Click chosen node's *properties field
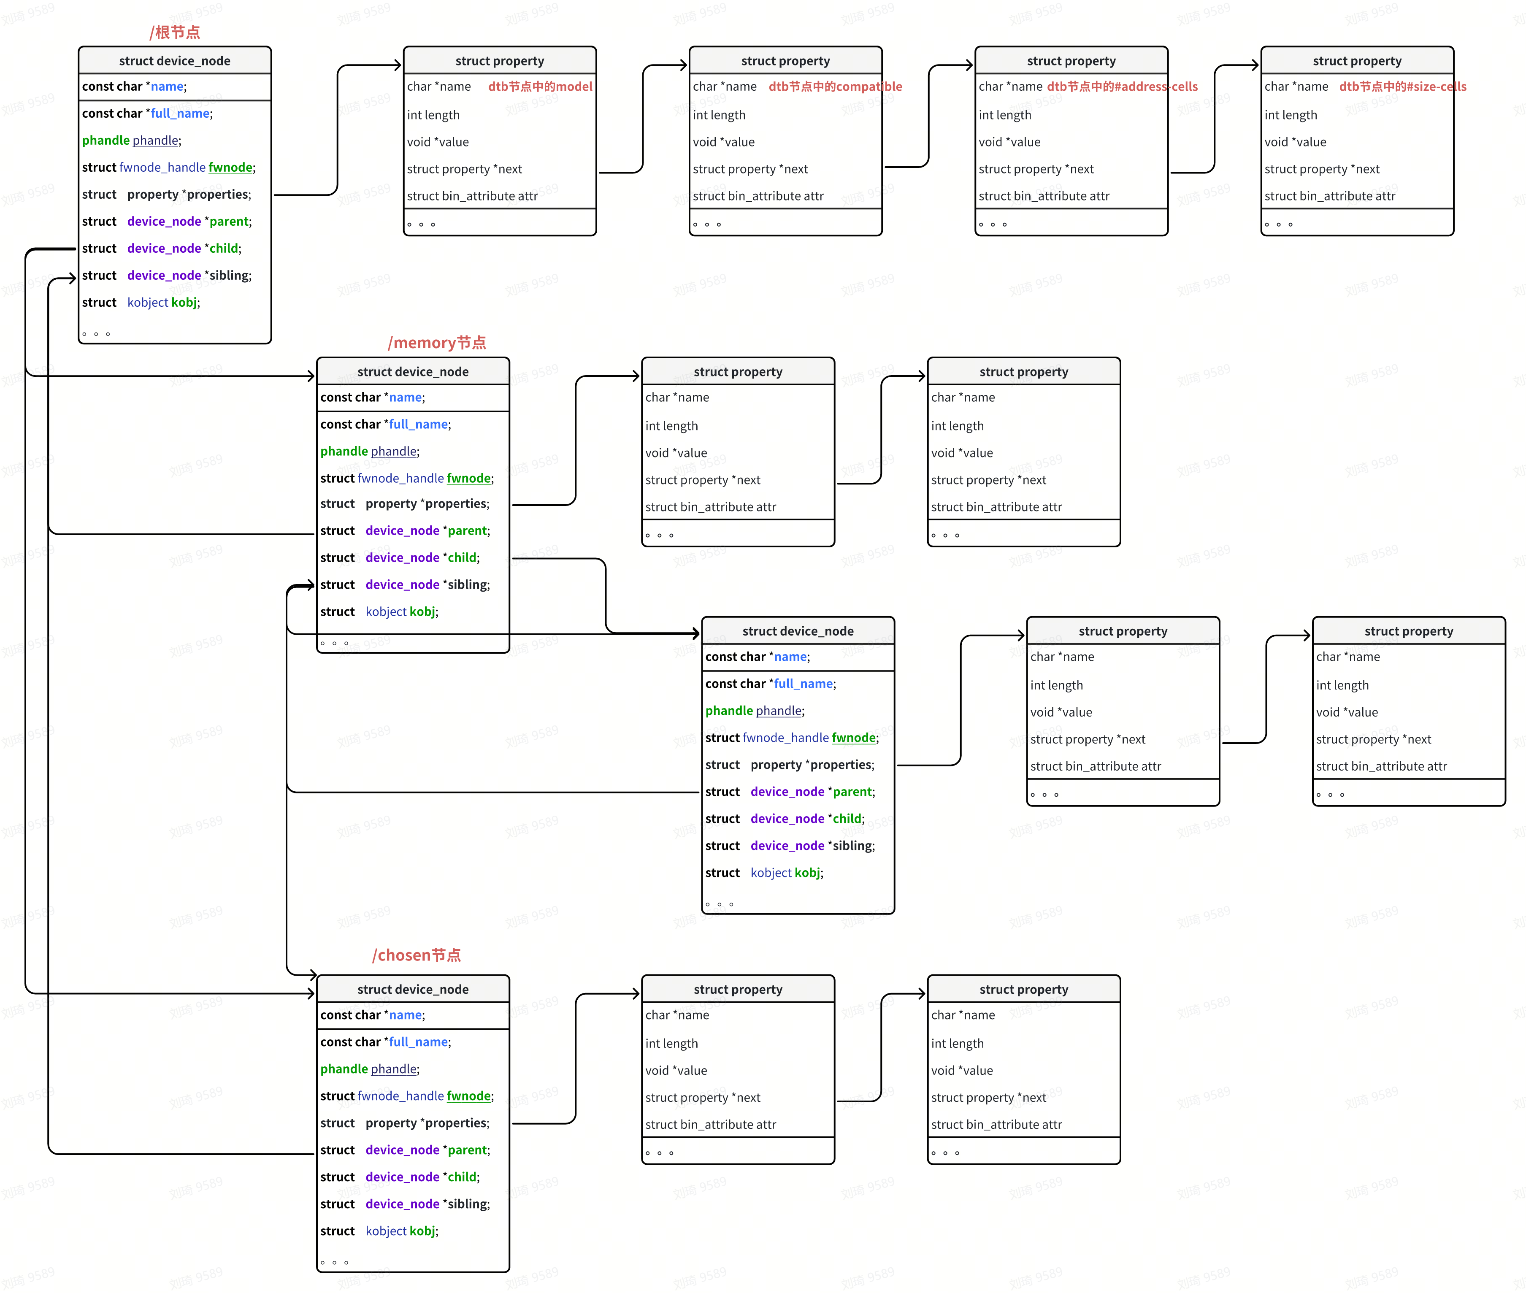 pyautogui.click(x=405, y=1123)
